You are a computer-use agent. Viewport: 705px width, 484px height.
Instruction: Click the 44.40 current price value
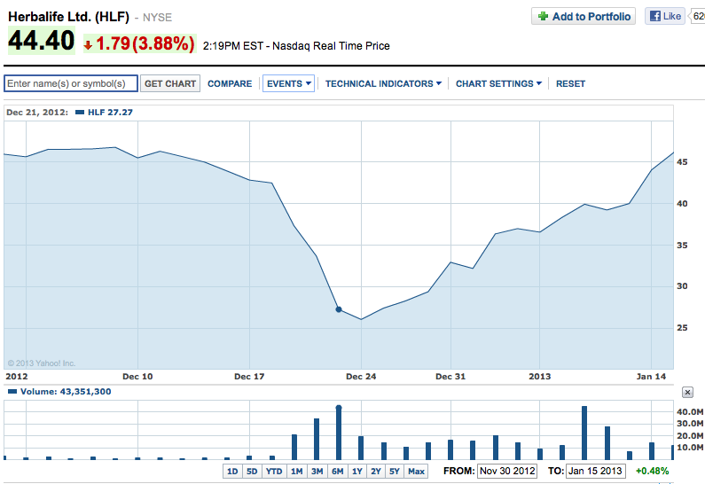pos(42,41)
